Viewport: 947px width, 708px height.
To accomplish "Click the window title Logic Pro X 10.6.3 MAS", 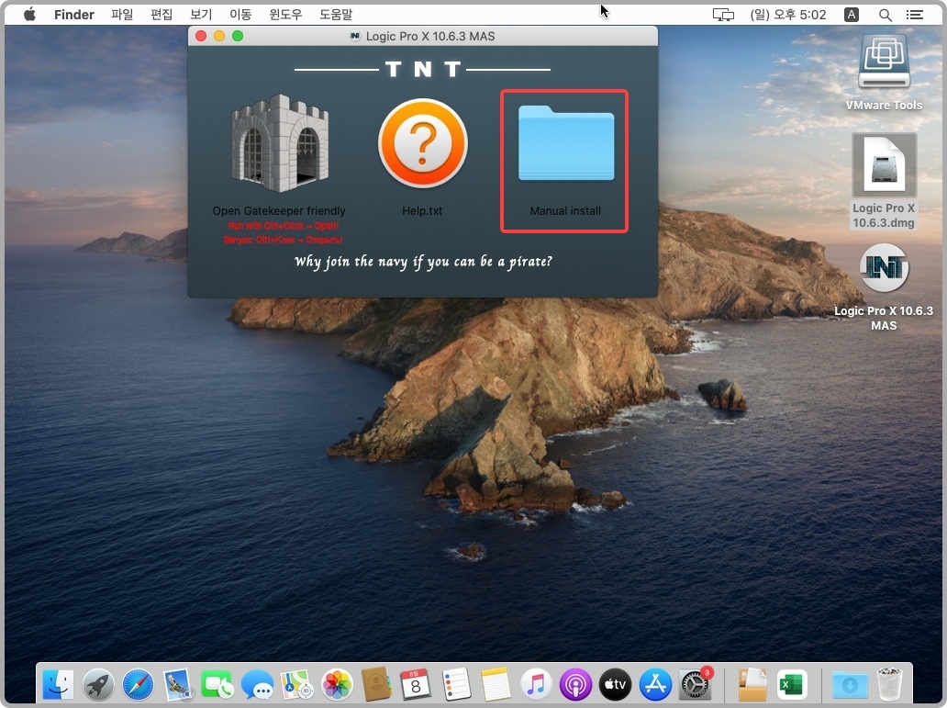I will click(x=430, y=37).
